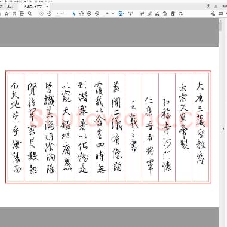Click the pen highlight icon in toolbar
Image resolution: width=227 pixels, height=227 pixels.
pyautogui.click(x=150, y=14)
